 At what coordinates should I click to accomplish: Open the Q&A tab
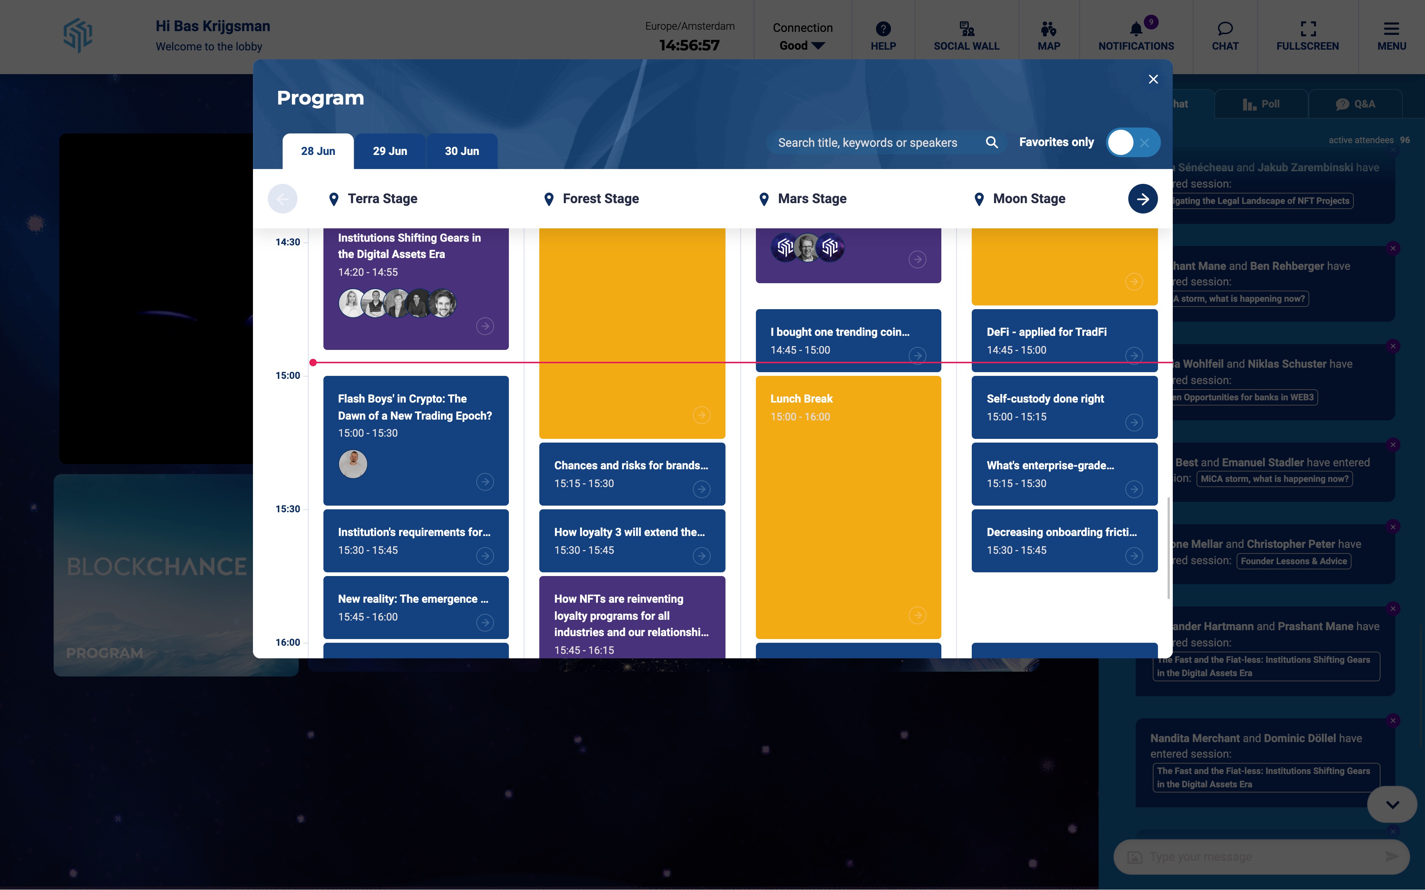click(1355, 104)
